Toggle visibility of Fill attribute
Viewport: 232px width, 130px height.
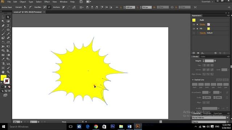194,29
